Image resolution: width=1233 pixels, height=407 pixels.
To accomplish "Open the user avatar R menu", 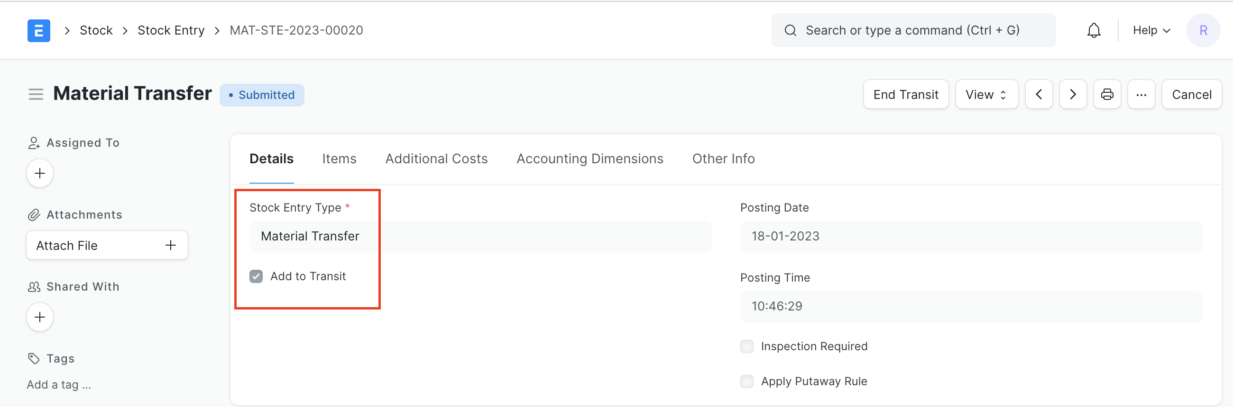I will [x=1203, y=31].
